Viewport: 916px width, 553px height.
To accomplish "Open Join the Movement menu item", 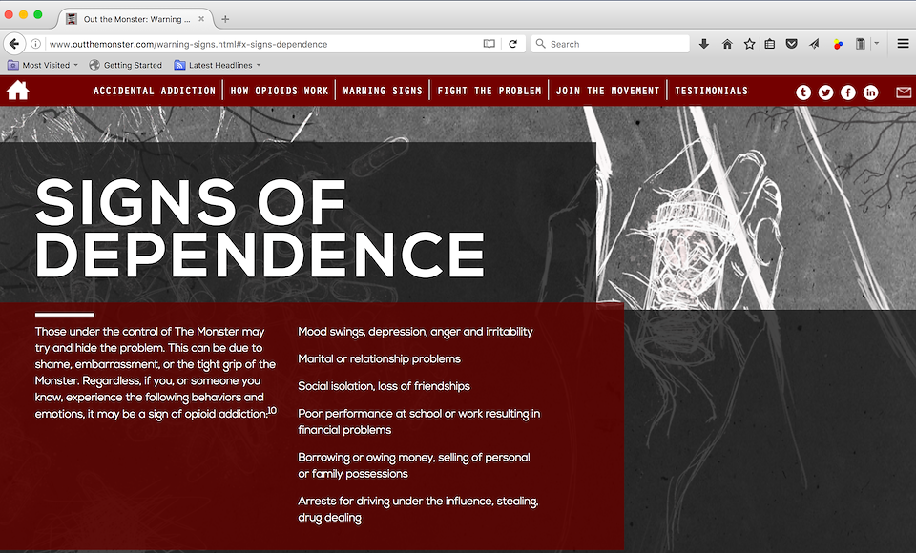I will pos(608,91).
